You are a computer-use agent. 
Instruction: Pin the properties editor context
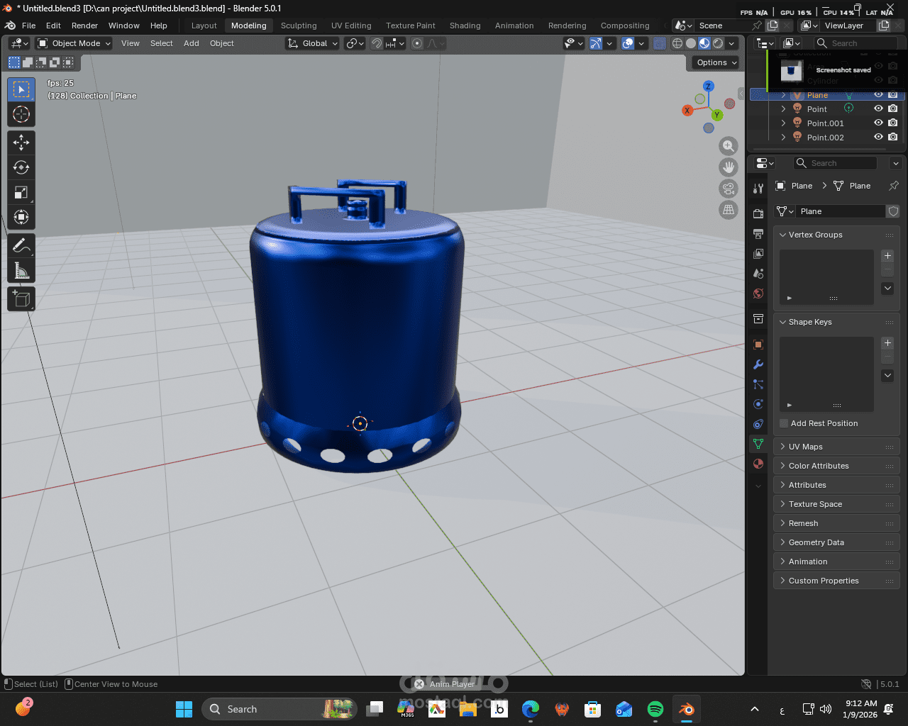(894, 186)
